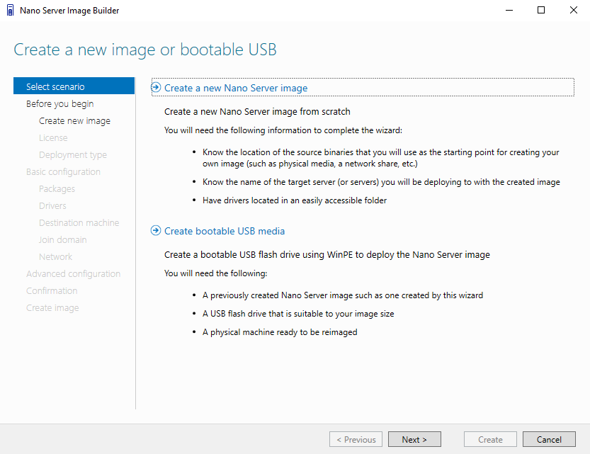Click the Create button

(x=490, y=439)
